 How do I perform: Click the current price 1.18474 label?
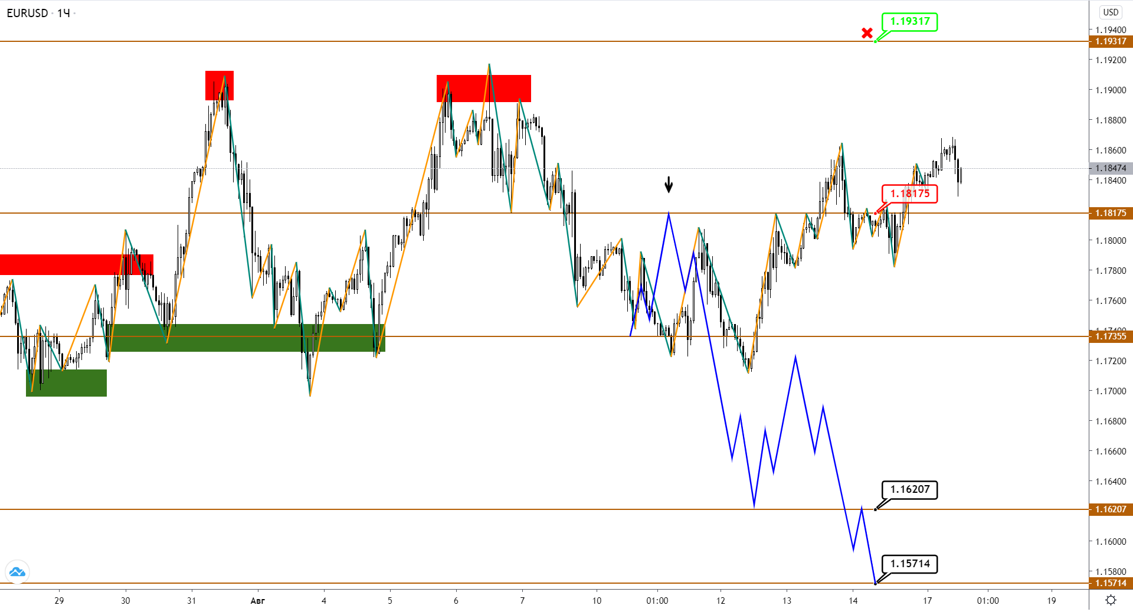point(1111,168)
